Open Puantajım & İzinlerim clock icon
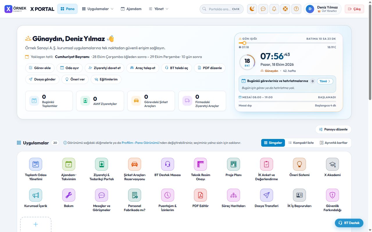 167,195
